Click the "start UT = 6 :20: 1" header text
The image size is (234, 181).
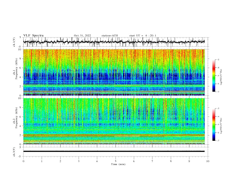[142, 35]
